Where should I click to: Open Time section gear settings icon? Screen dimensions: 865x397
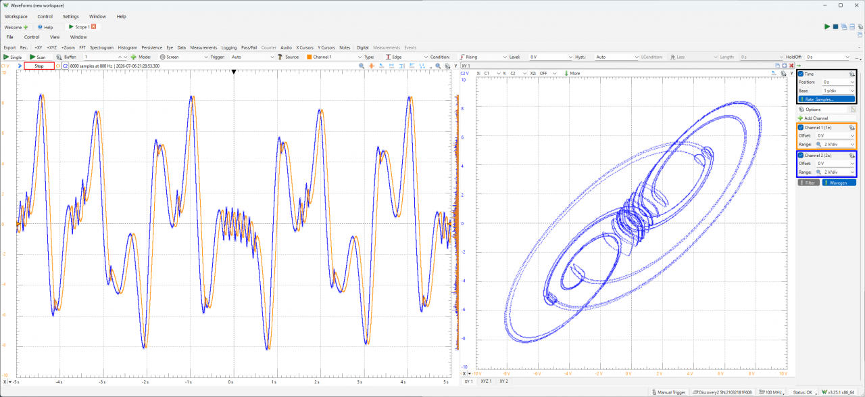(852, 74)
